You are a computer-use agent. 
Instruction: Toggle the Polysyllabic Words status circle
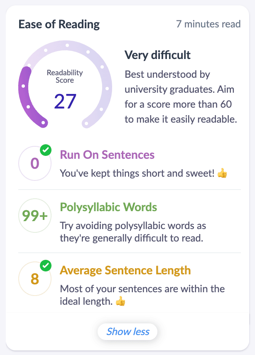pyautogui.click(x=34, y=215)
